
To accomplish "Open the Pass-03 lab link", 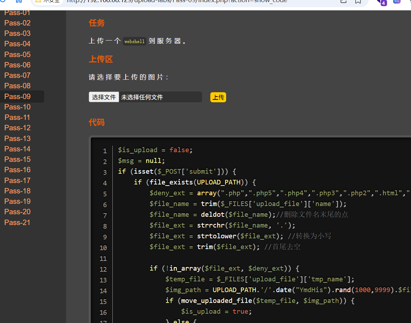I will (17, 34).
